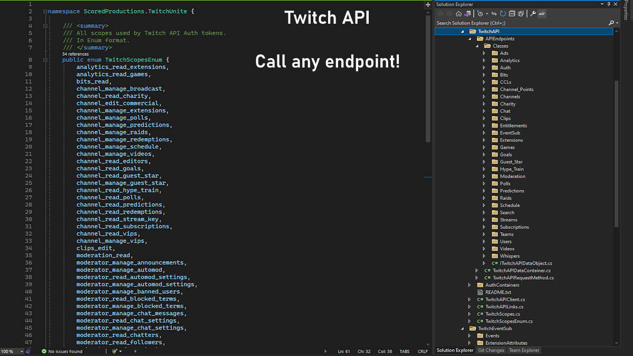Click the Refresh icon in Solution Explorer
Image resolution: width=633 pixels, height=356 pixels.
(x=503, y=14)
